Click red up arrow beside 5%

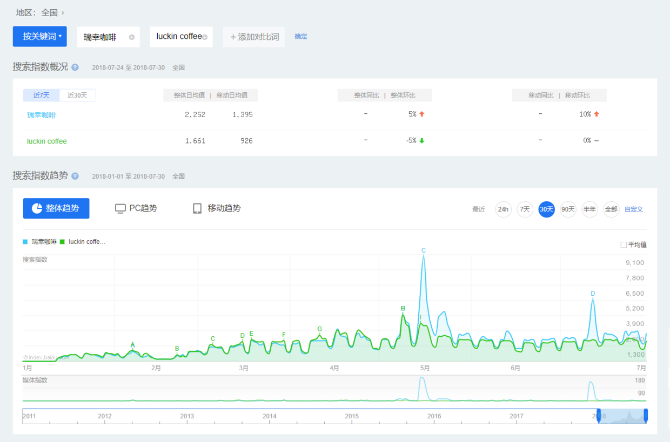coord(422,114)
